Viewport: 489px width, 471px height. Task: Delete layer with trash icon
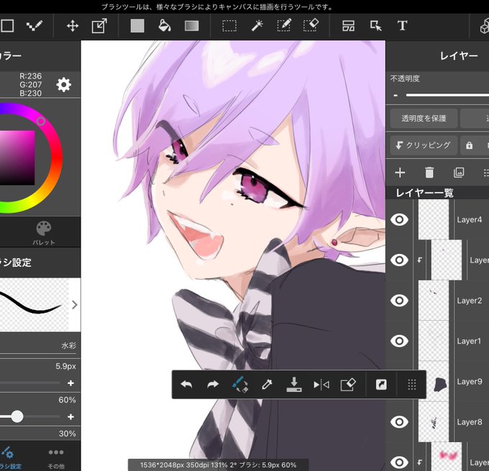pyautogui.click(x=429, y=173)
